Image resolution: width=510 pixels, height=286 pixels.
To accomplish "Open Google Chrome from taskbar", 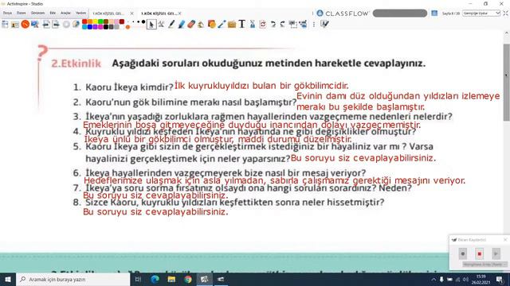I will point(188,279).
